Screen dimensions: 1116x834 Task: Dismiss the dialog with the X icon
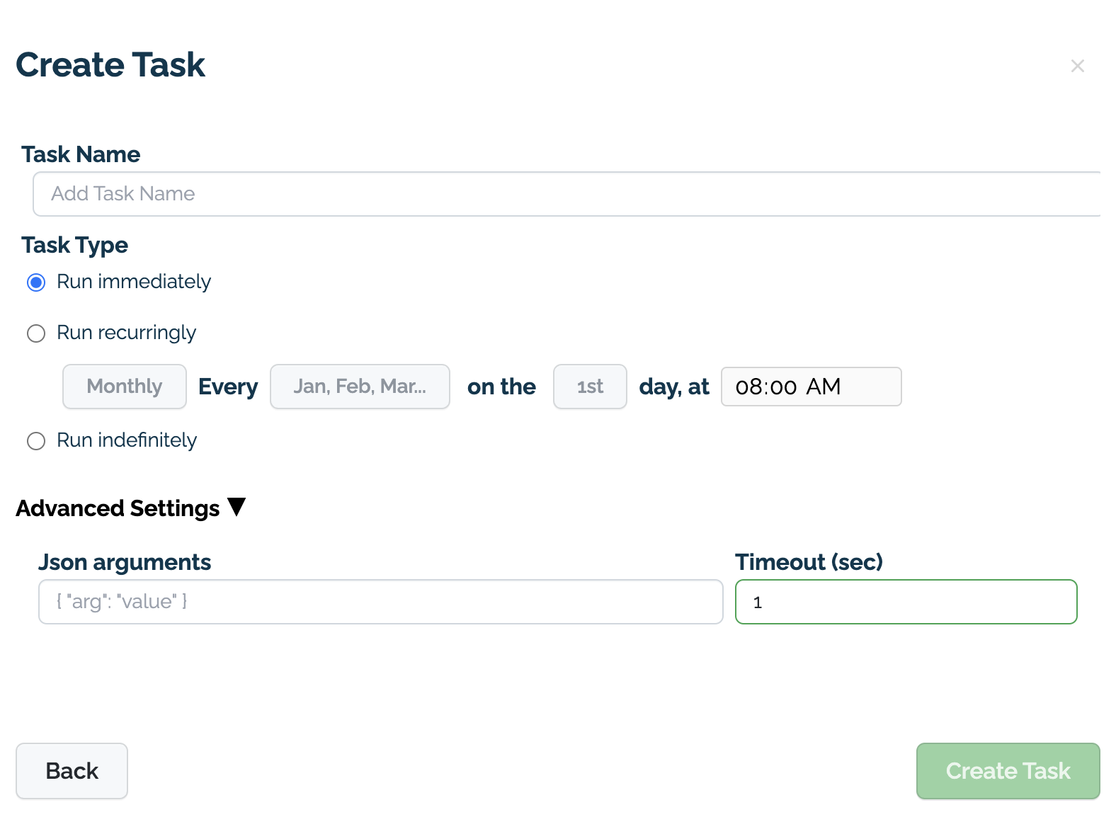(x=1078, y=66)
